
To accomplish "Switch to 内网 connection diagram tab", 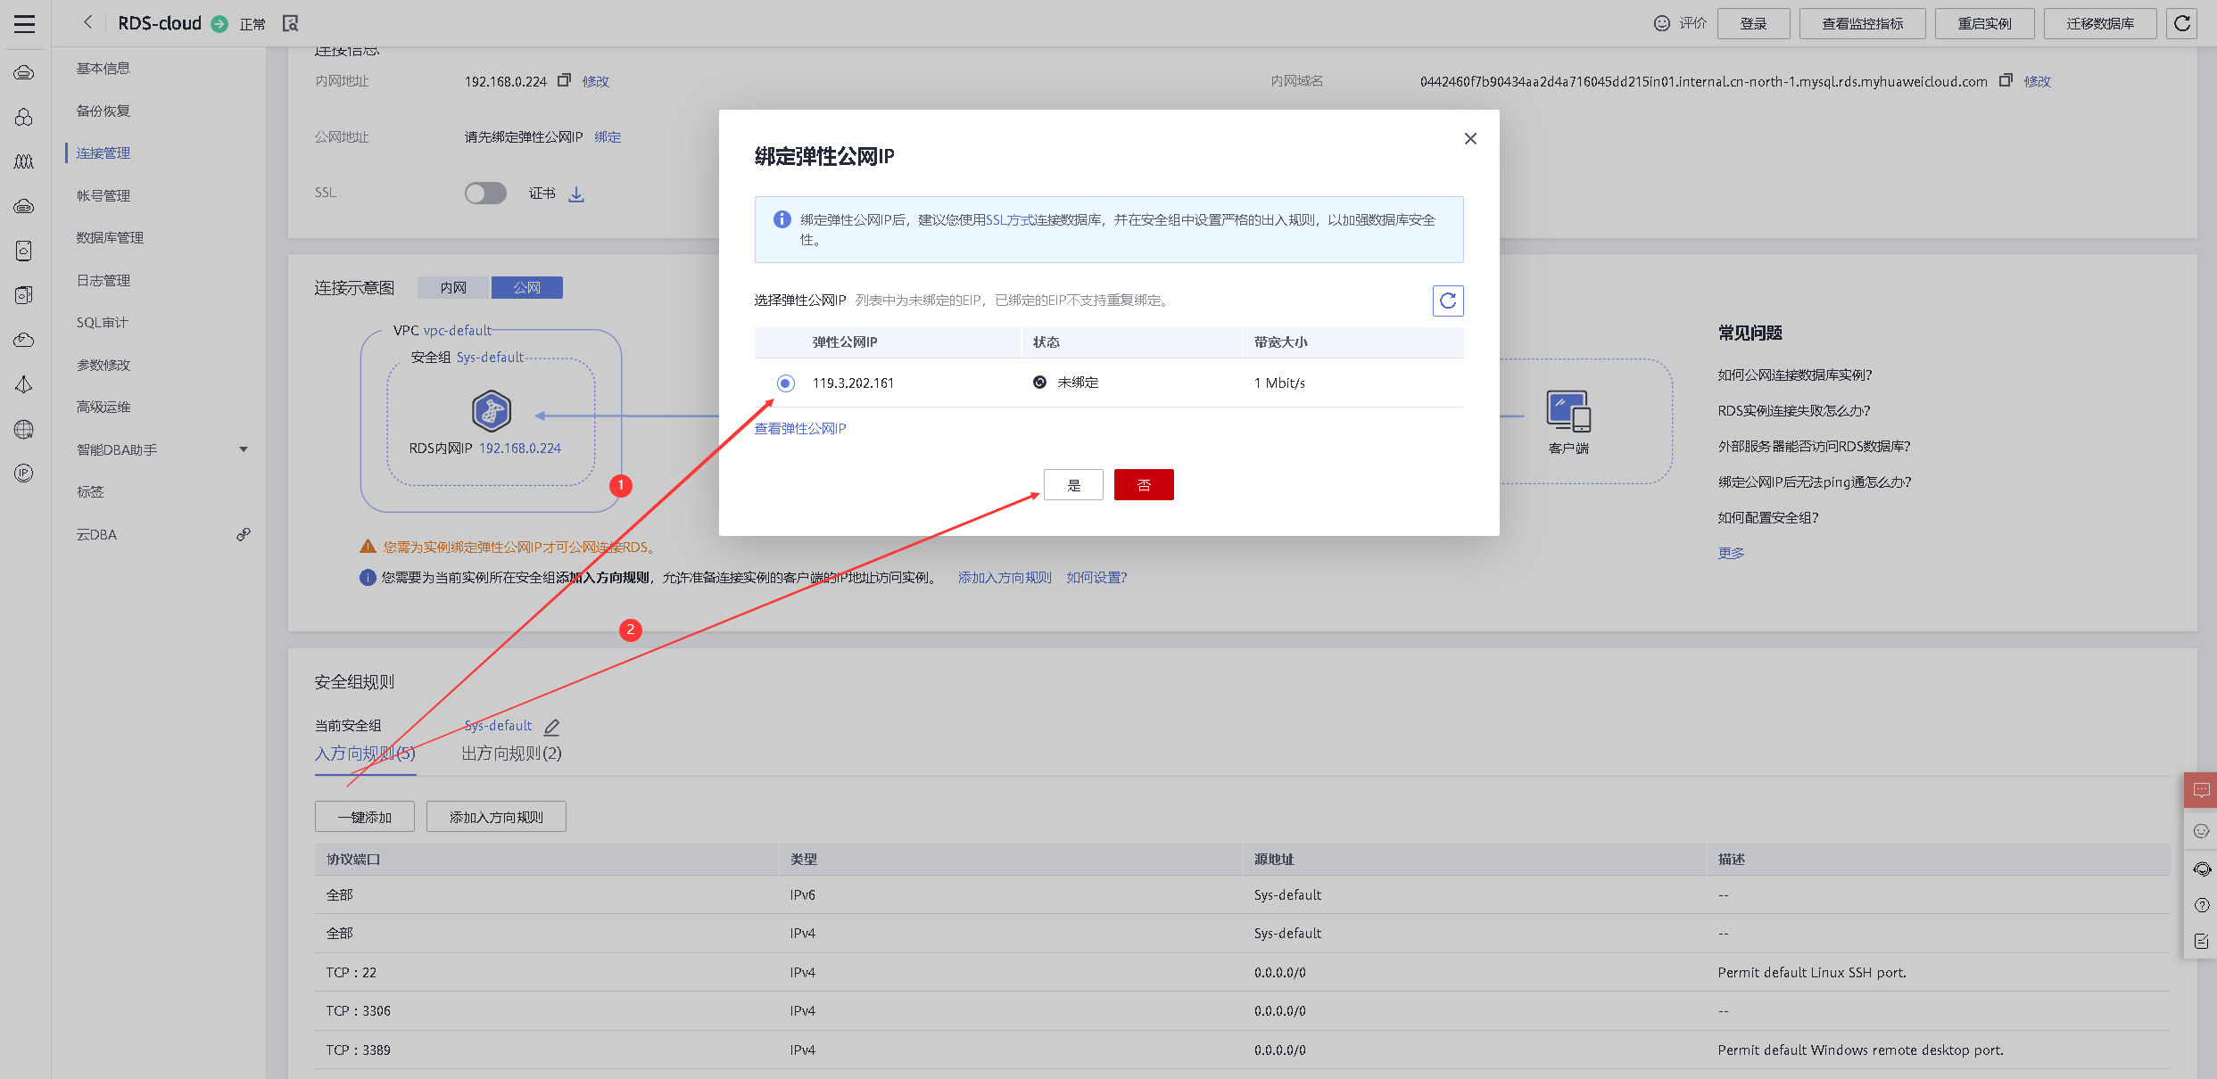I will click(453, 288).
